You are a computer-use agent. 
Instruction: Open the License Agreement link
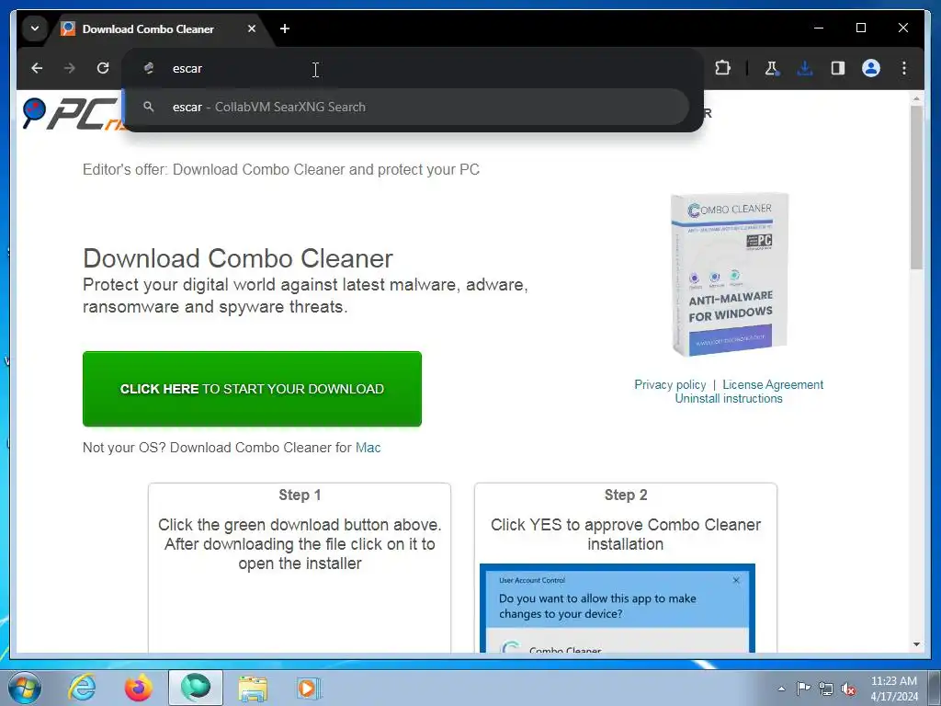click(773, 385)
